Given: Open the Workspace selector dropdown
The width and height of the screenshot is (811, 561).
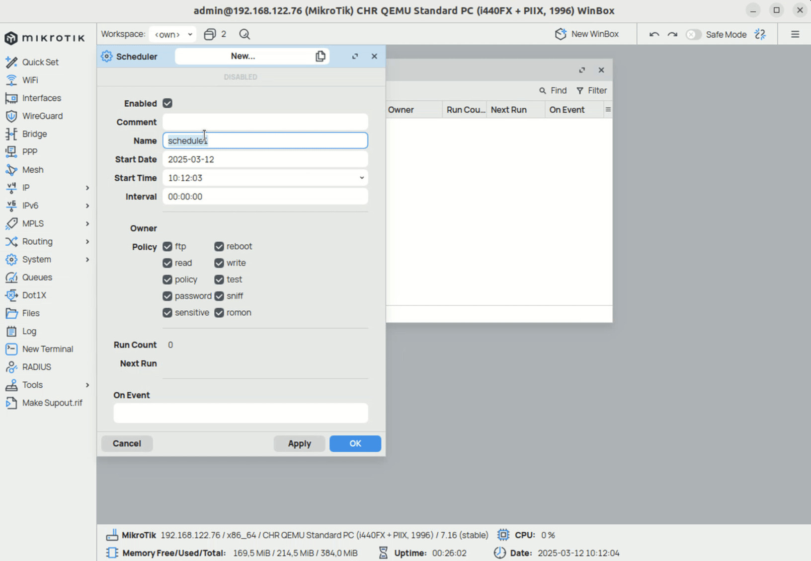Looking at the screenshot, I should (172, 34).
